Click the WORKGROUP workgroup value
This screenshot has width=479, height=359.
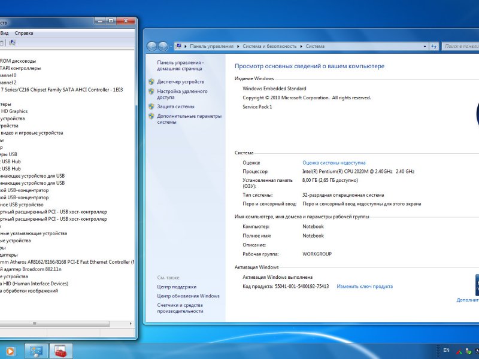click(x=317, y=254)
